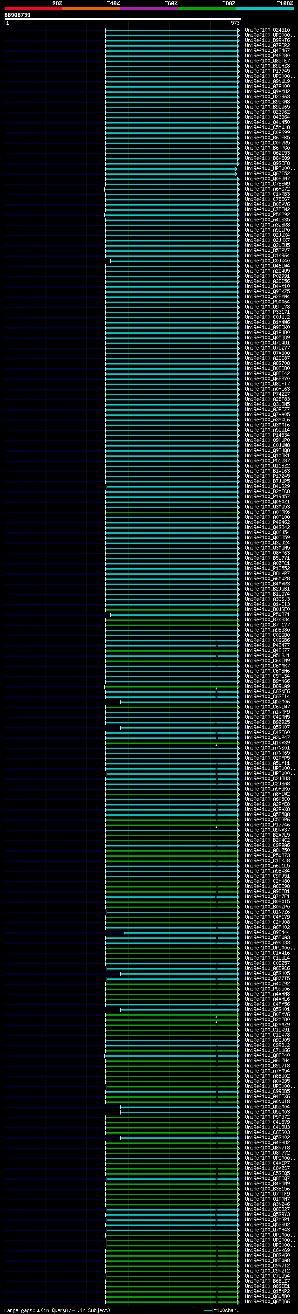The width and height of the screenshot is (298, 1314).
Task: Click the purple ~60% identity legend bar
Action: click(x=149, y=8)
